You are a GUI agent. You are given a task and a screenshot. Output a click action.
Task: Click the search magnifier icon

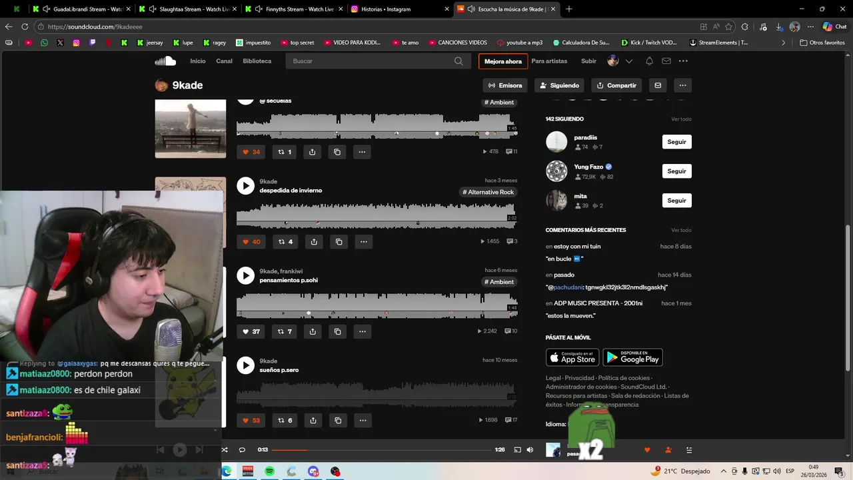[x=458, y=61]
